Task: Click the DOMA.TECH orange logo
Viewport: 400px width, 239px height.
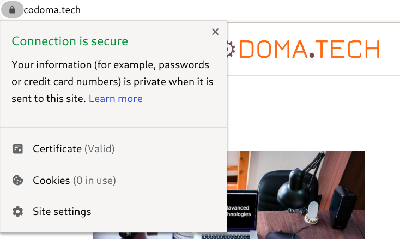Action: (x=310, y=49)
